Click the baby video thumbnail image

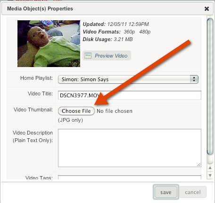[x=49, y=43]
